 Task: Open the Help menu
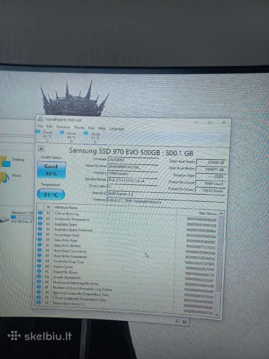click(102, 128)
